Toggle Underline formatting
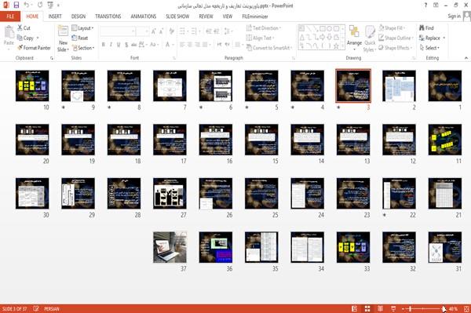471x313 pixels. (x=119, y=45)
